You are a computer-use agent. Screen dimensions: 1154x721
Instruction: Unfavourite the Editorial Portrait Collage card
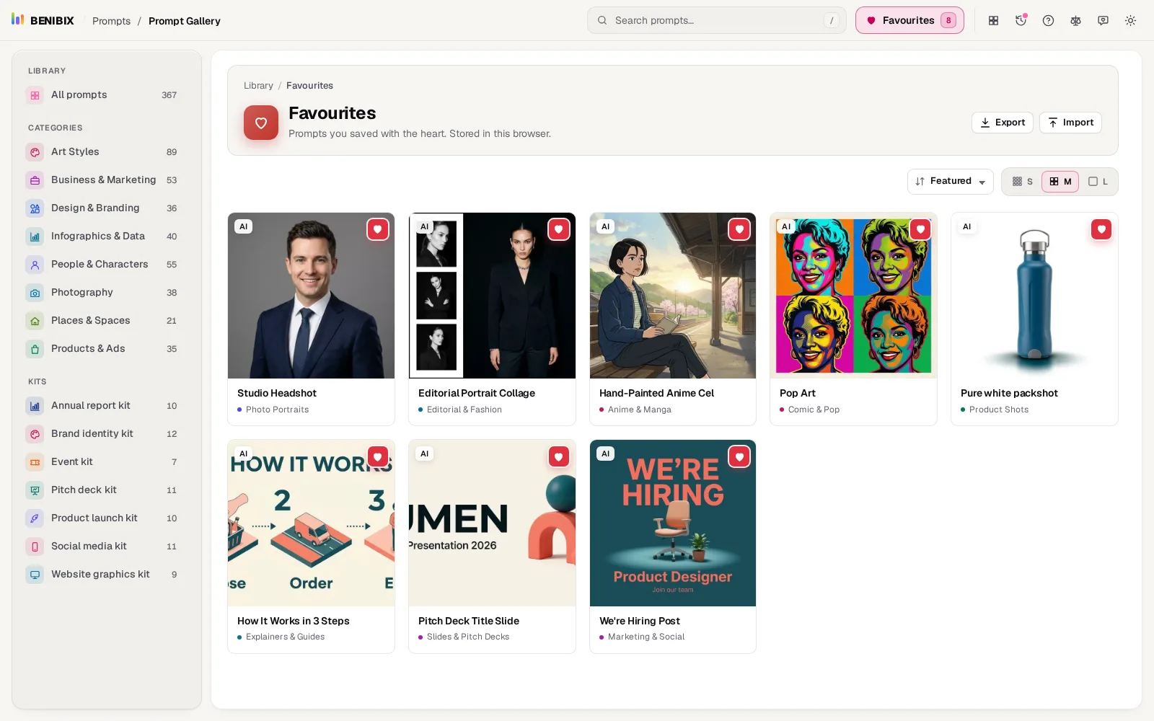coord(559,229)
